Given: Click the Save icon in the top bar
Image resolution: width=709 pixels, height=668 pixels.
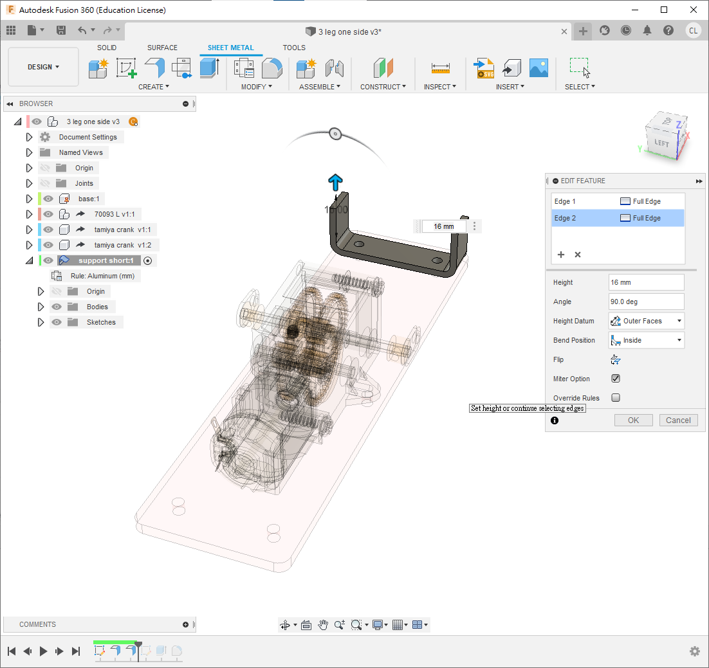Looking at the screenshot, I should [61, 30].
